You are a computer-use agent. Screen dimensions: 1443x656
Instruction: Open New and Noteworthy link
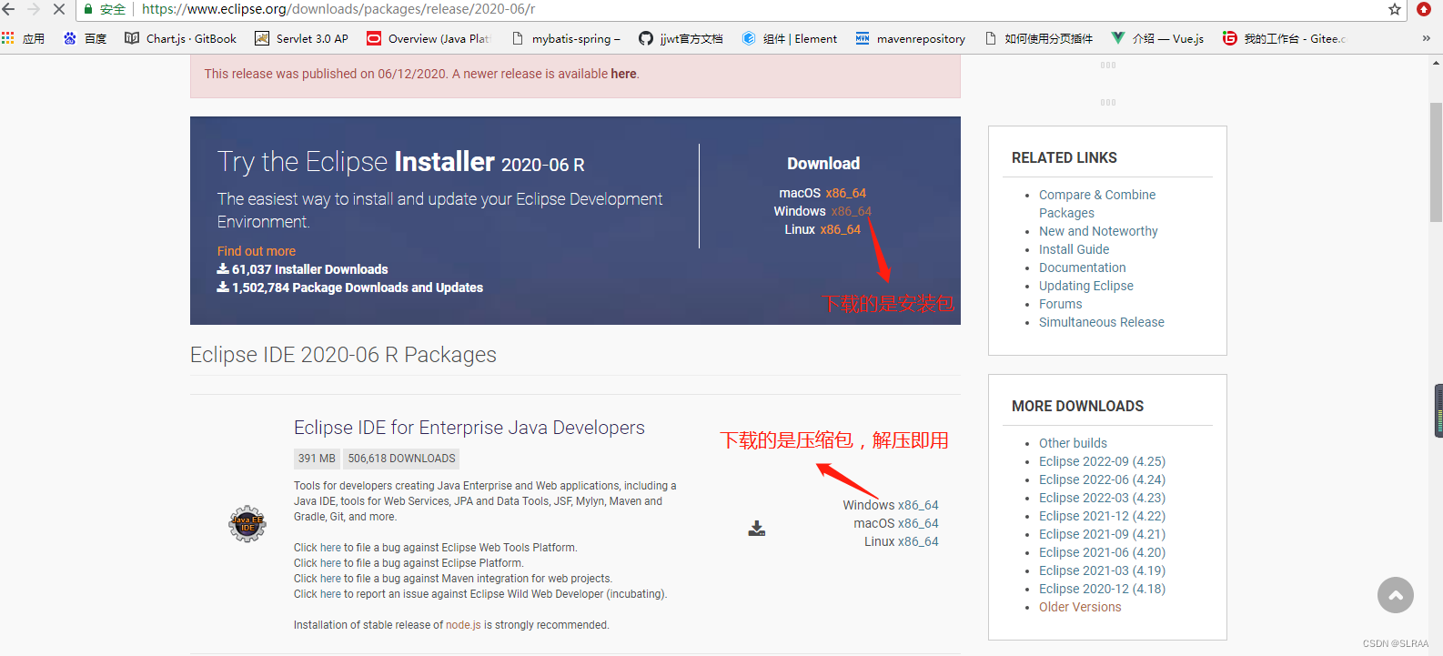[x=1098, y=231]
